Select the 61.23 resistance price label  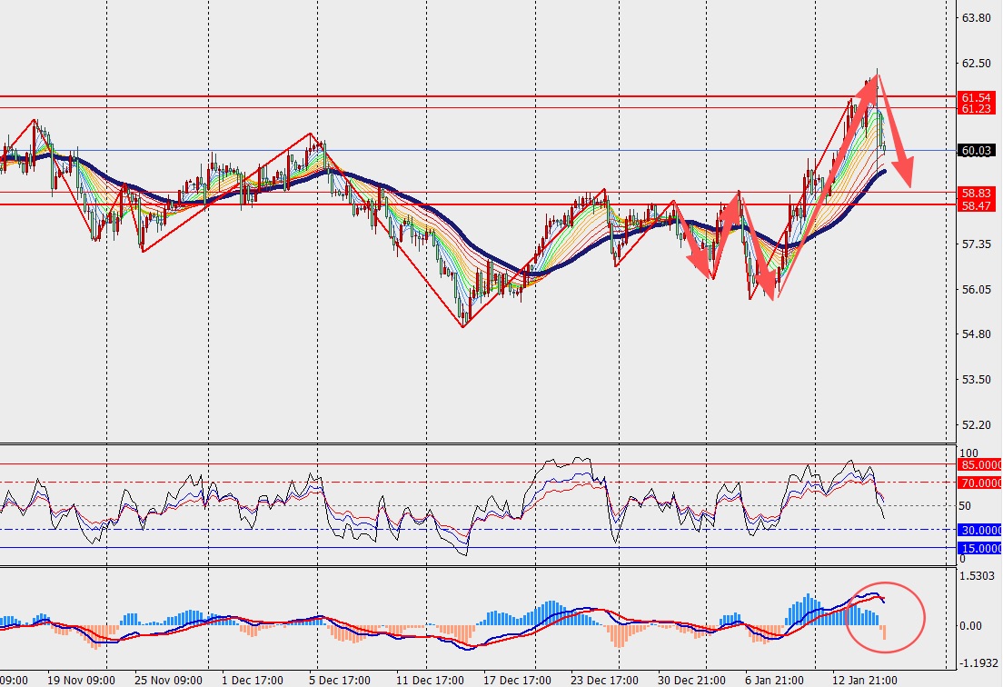(x=976, y=109)
